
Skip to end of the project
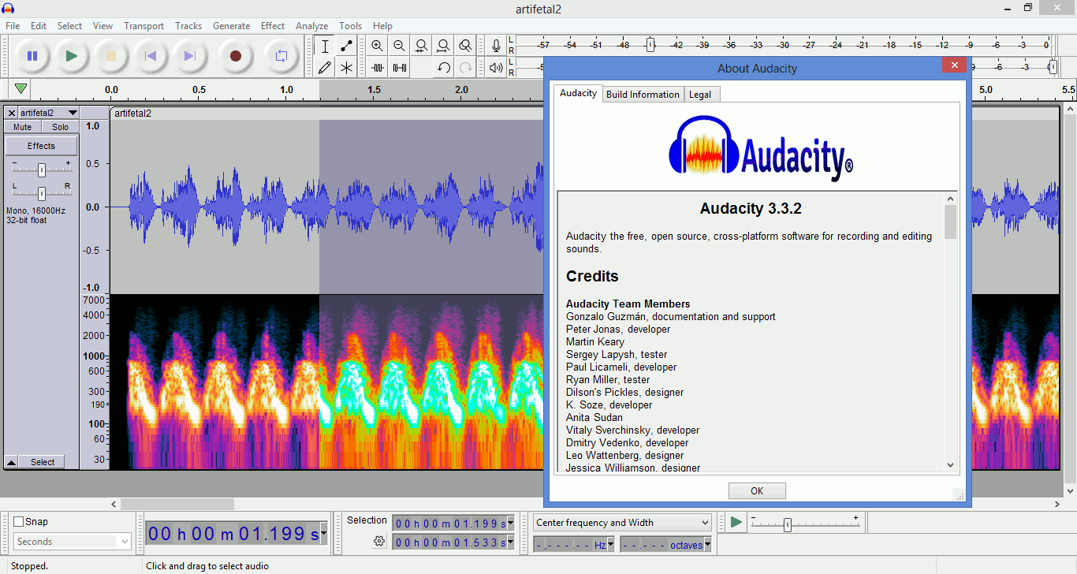coord(189,56)
